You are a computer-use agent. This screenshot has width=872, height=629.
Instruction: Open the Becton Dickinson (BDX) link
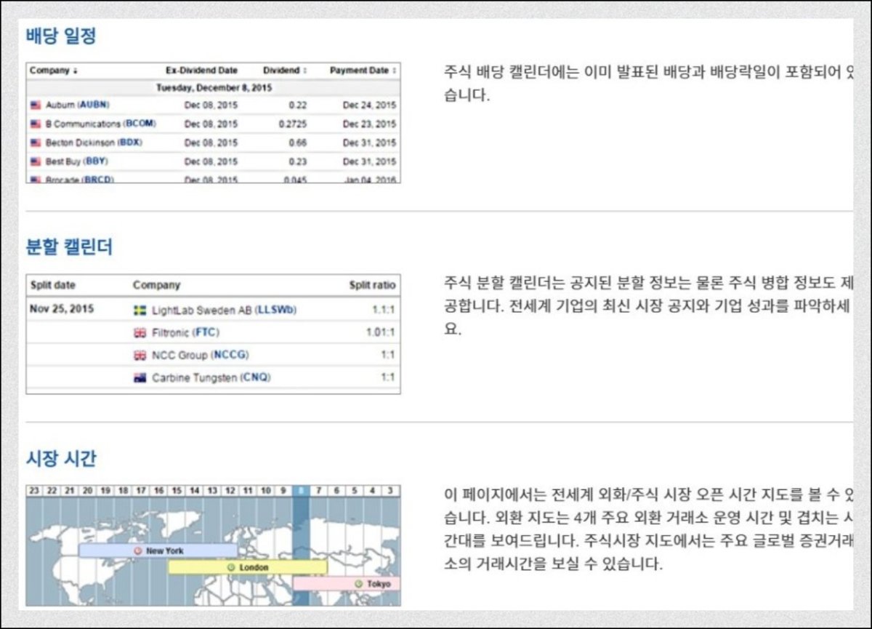(x=94, y=143)
